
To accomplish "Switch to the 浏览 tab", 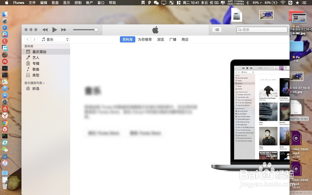I will (x=161, y=39).
